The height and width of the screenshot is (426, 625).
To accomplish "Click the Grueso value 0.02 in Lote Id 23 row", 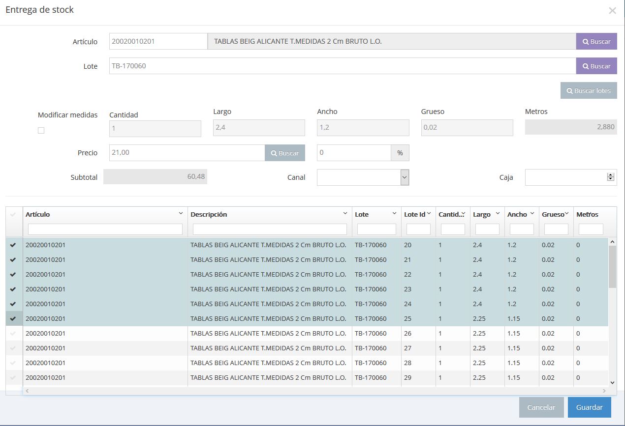I will click(548, 289).
